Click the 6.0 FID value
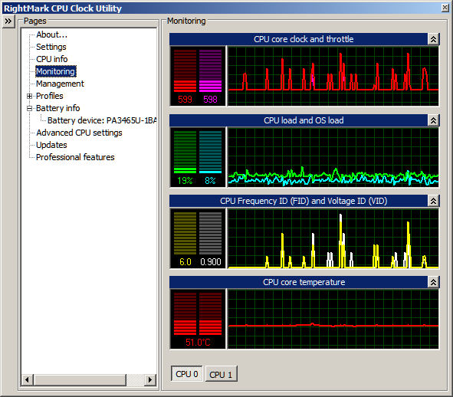Viewport: 453px width, 397px height. pyautogui.click(x=185, y=262)
